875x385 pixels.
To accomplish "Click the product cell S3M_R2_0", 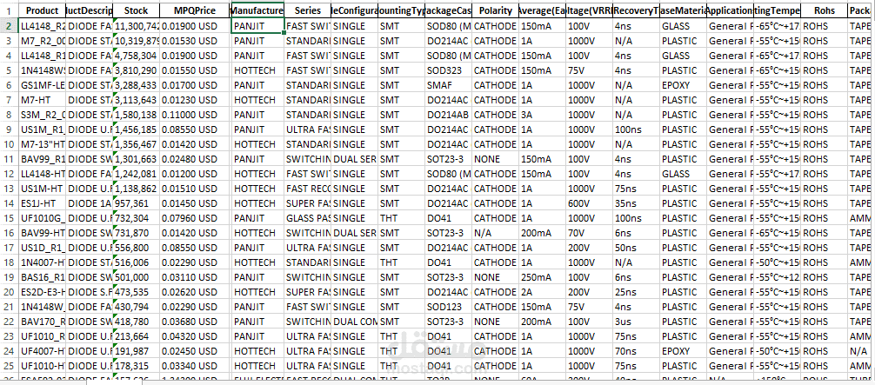I will click(43, 115).
